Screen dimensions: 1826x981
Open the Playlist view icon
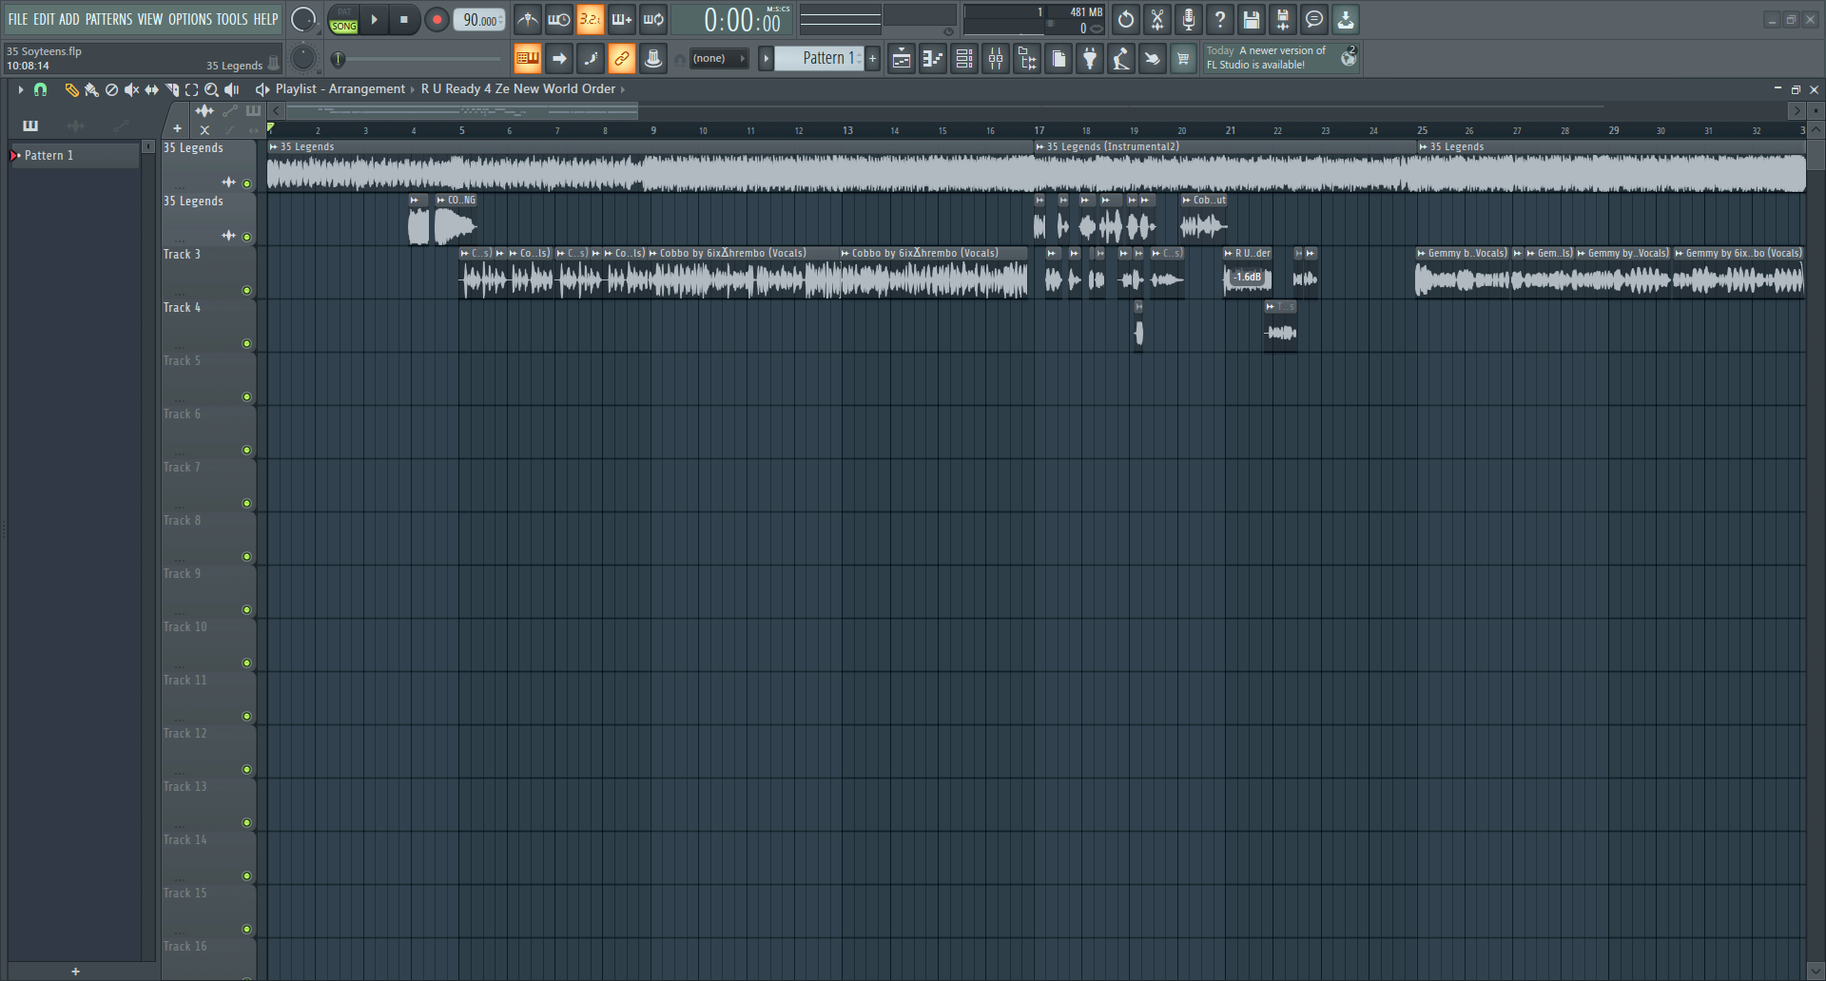pyautogui.click(x=902, y=59)
